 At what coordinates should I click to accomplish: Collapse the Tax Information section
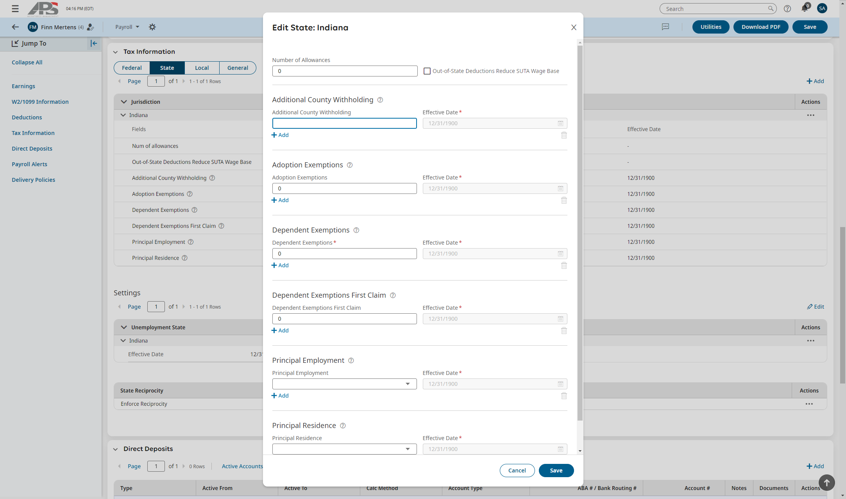point(115,52)
